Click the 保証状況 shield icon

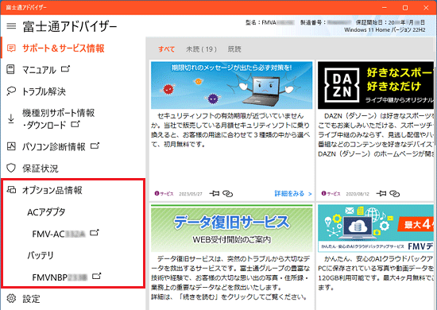coord(11,168)
